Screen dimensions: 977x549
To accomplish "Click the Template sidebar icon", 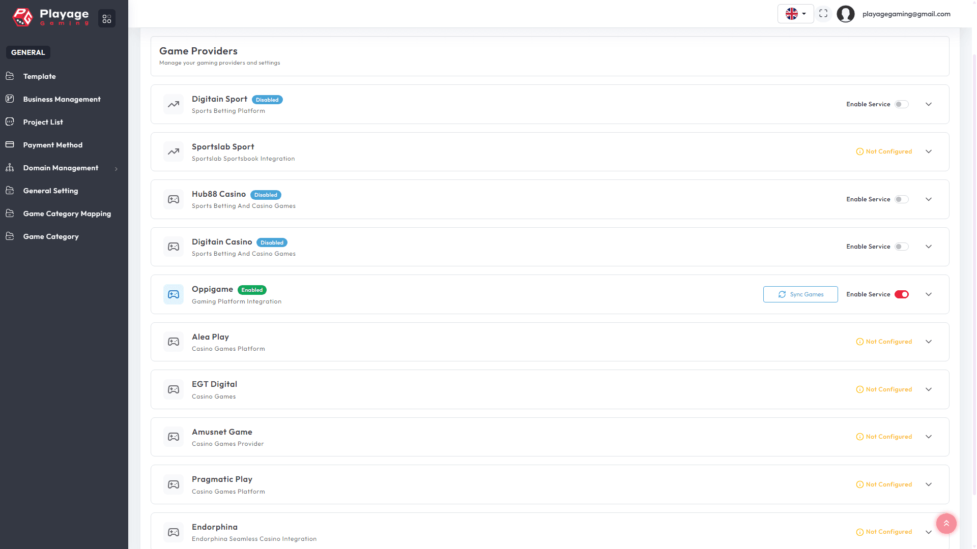I will point(10,76).
